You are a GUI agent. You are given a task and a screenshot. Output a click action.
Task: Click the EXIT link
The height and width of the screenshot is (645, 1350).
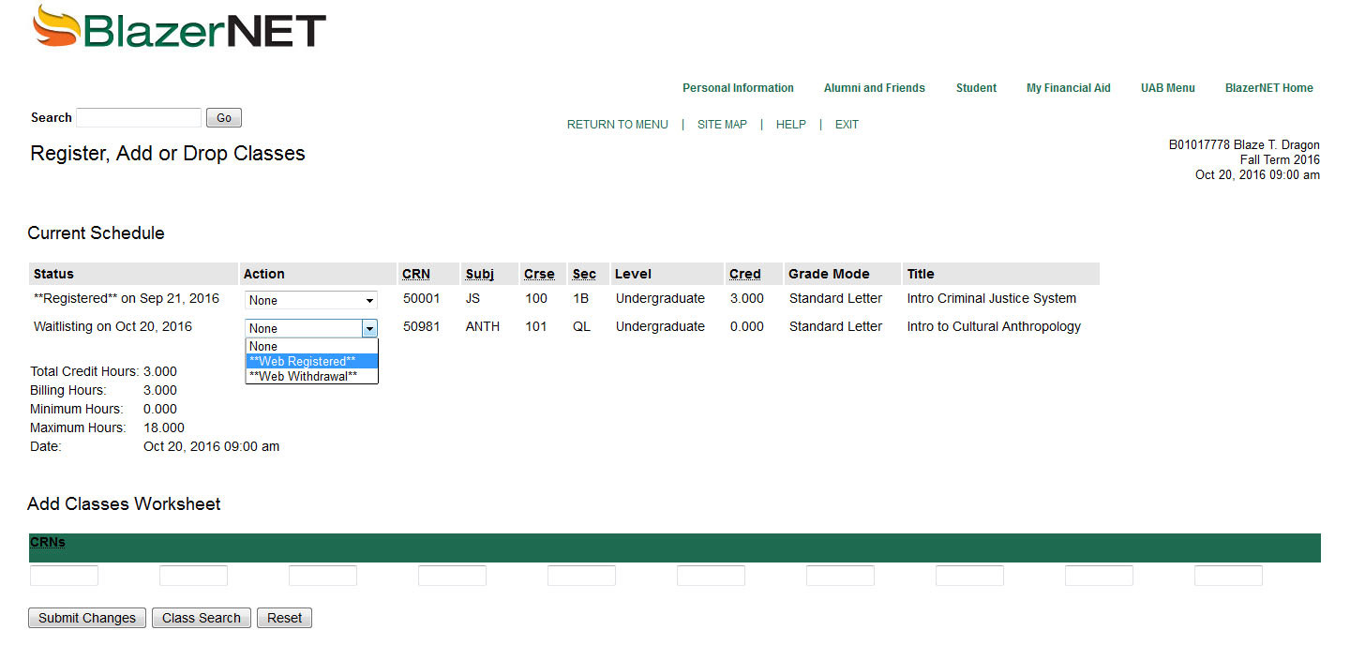pyautogui.click(x=847, y=125)
